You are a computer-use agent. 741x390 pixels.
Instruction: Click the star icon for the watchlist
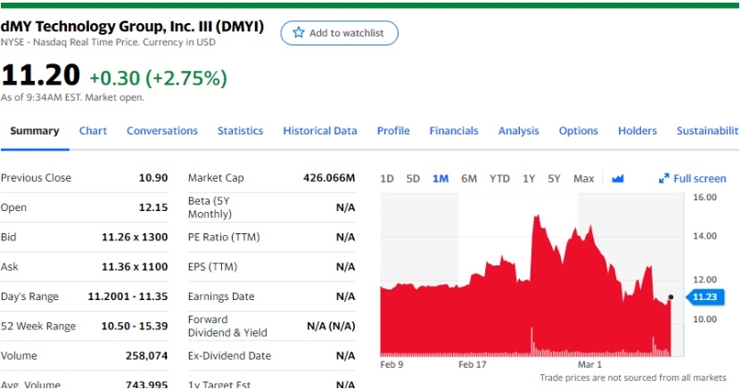click(x=298, y=33)
